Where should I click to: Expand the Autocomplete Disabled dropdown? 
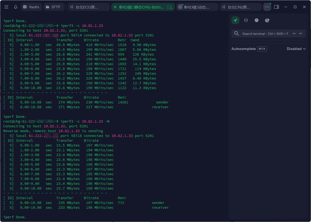296,49
